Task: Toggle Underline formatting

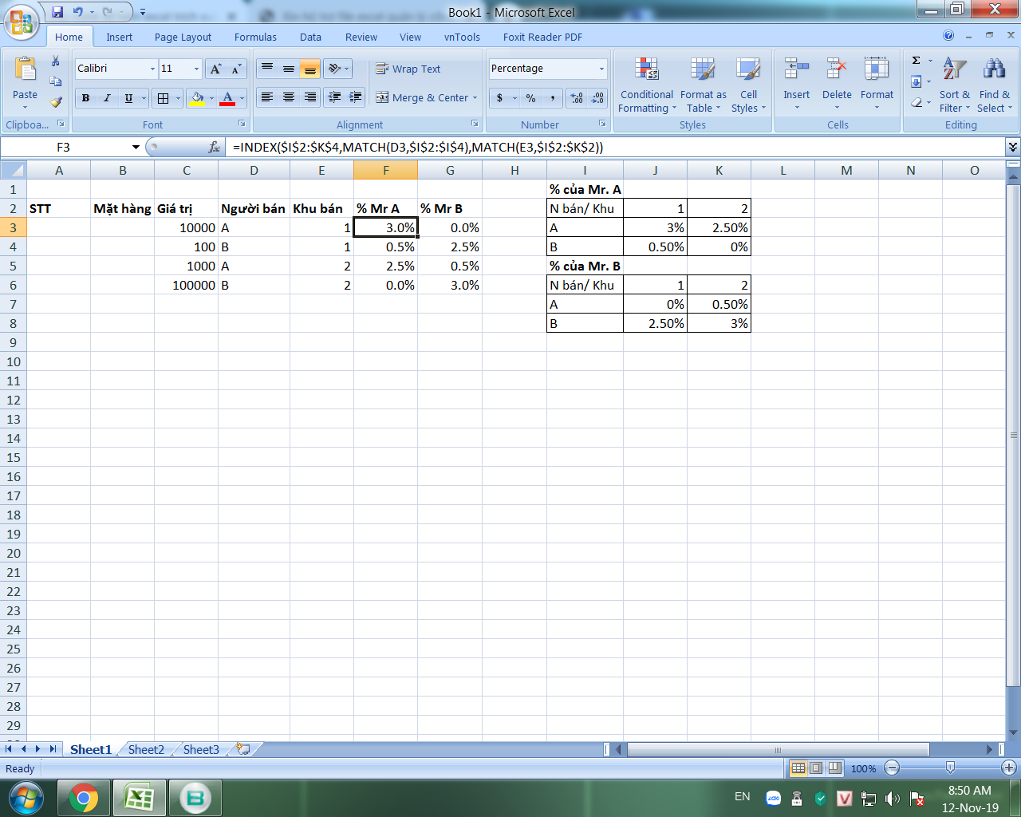Action: (128, 98)
